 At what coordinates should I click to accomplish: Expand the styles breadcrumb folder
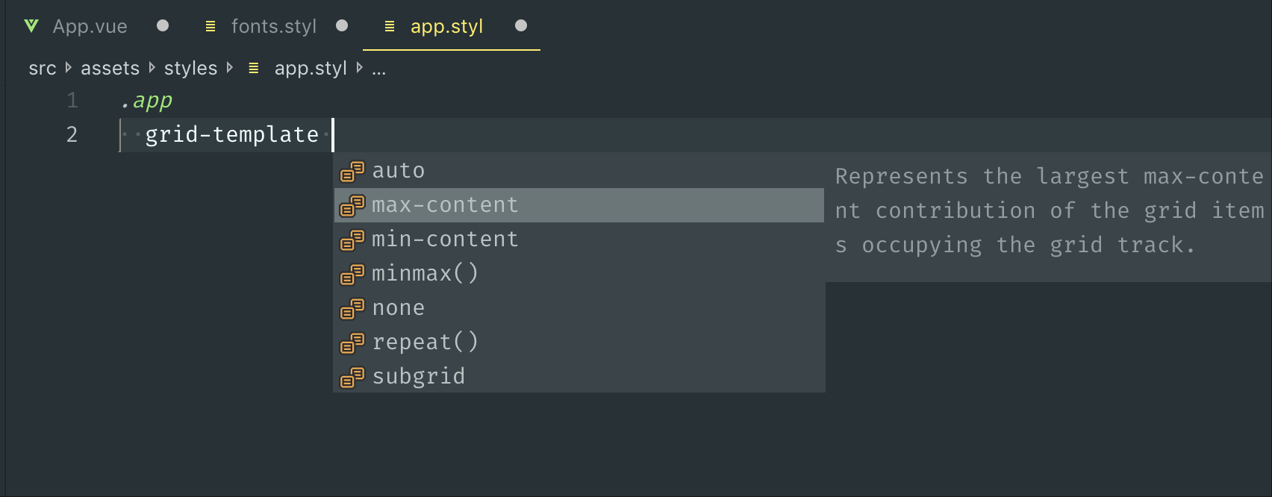pos(190,69)
